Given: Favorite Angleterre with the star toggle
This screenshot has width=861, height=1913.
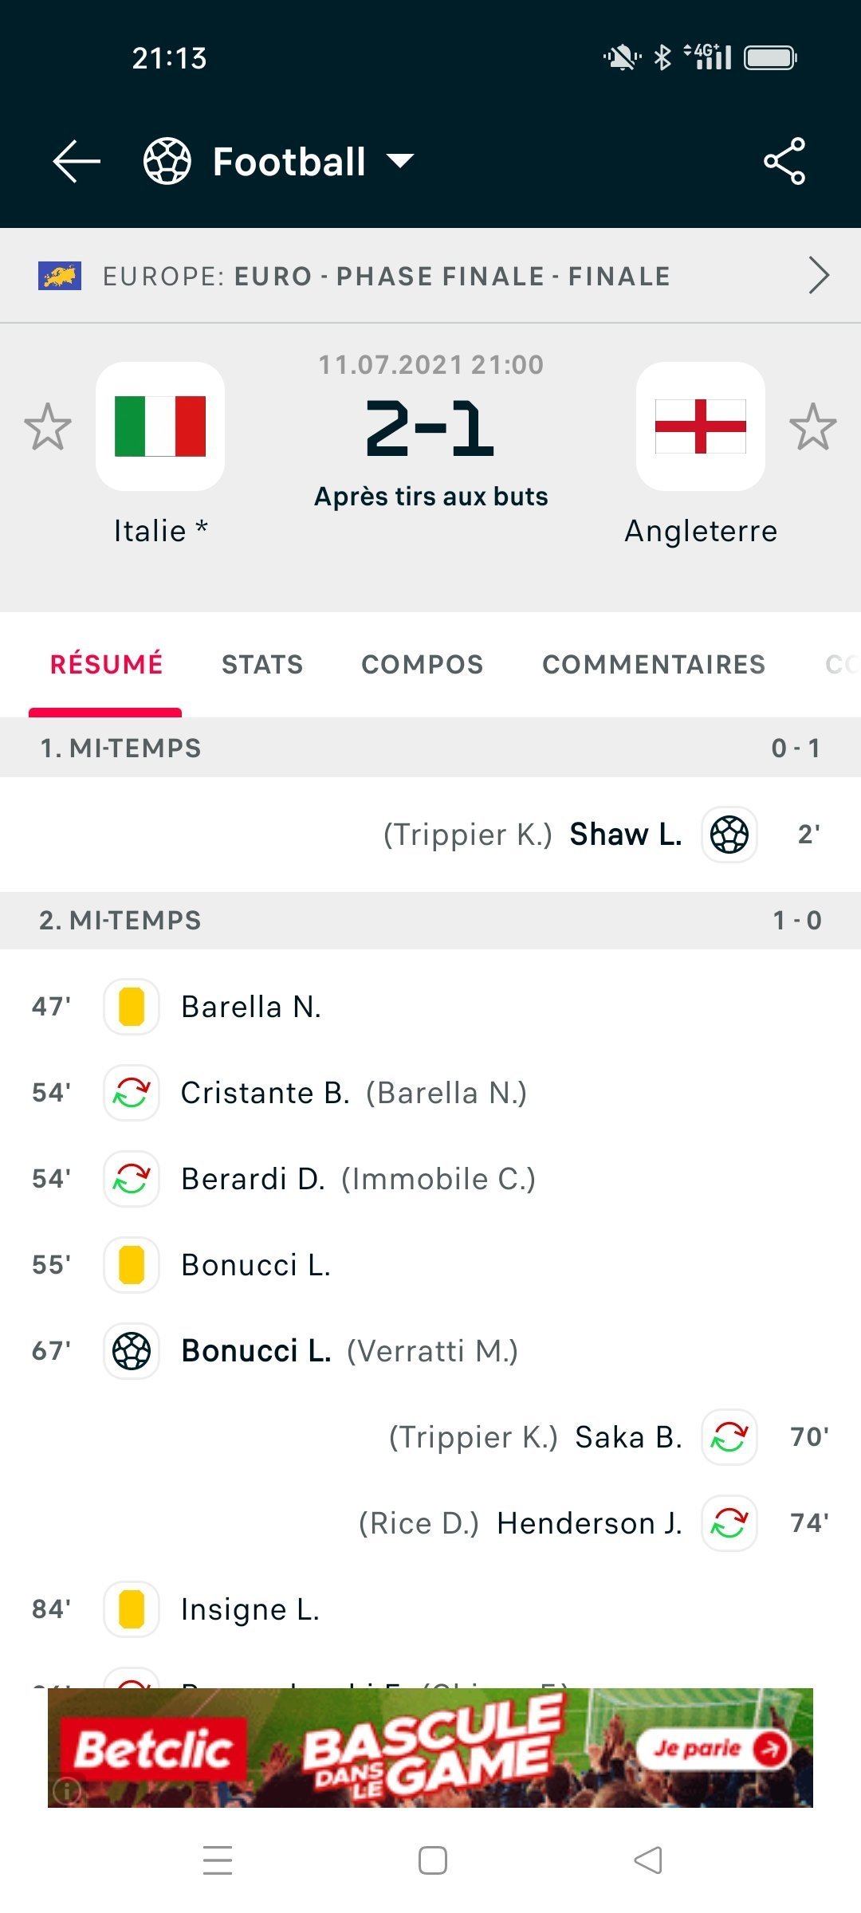Looking at the screenshot, I should tap(812, 426).
